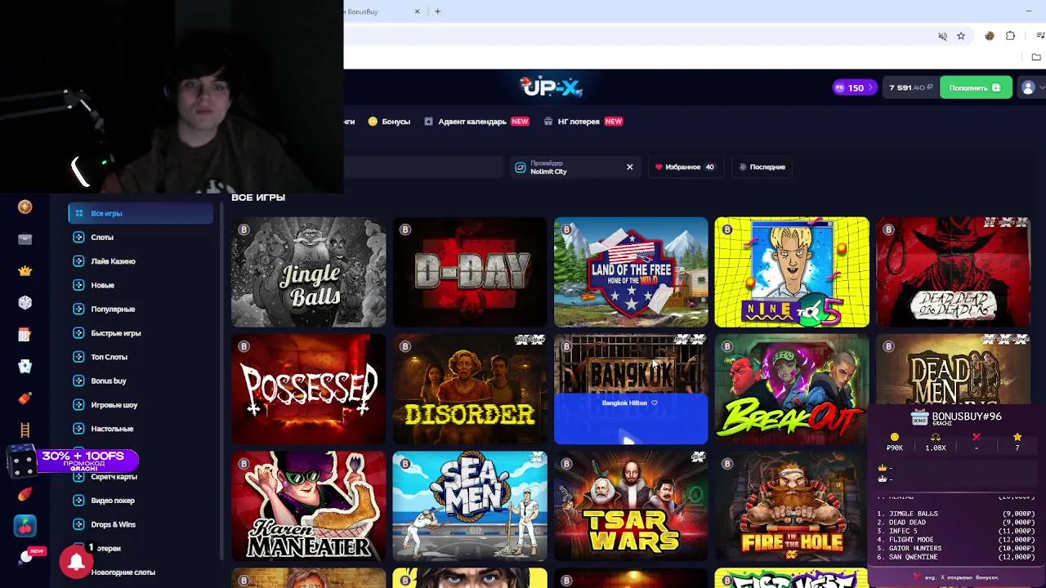Select the gold crown icon in left rail
1046x588 pixels.
(25, 271)
